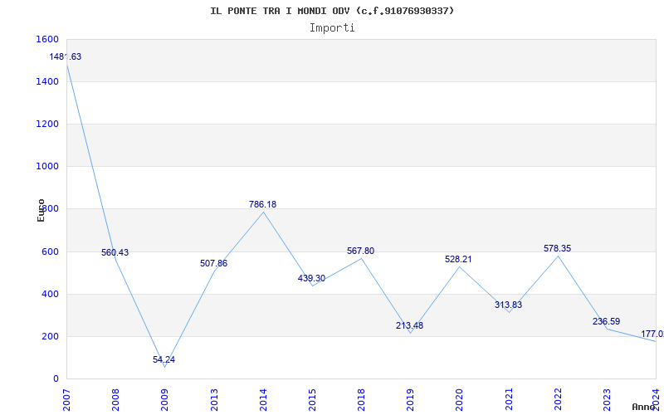This screenshot has height=415, width=664.
Task: Click the 2007 x-axis label
Action: (x=66, y=400)
